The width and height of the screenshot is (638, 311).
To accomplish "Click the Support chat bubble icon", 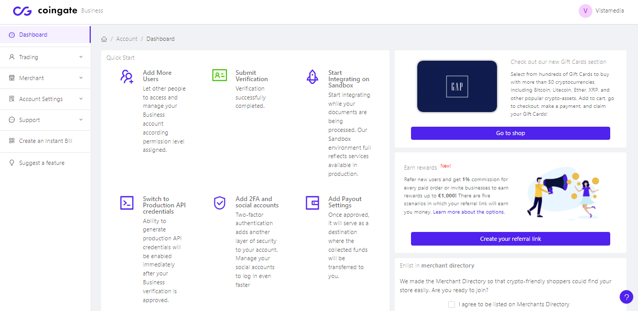I will [x=12, y=120].
